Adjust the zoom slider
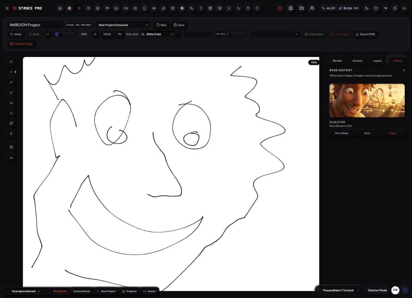 click(x=65, y=34)
